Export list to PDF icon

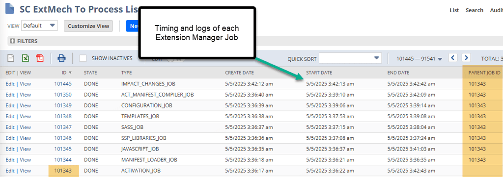pyautogui.click(x=39, y=58)
